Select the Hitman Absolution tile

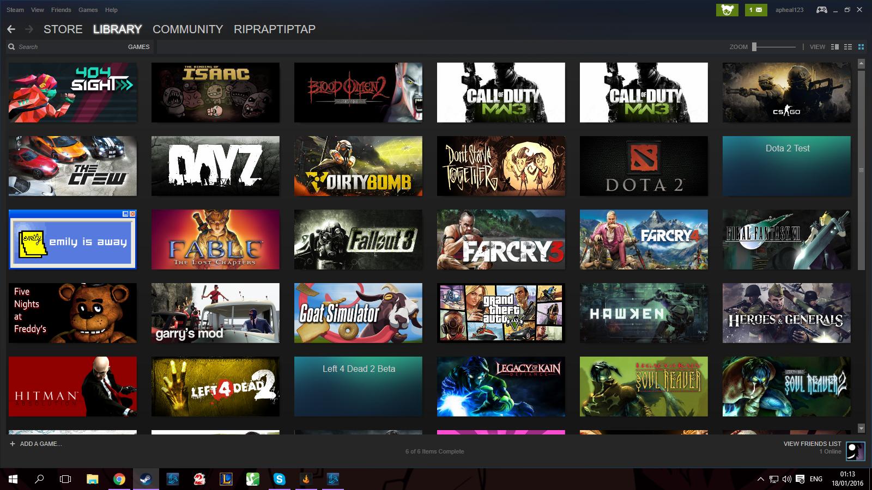click(x=72, y=387)
